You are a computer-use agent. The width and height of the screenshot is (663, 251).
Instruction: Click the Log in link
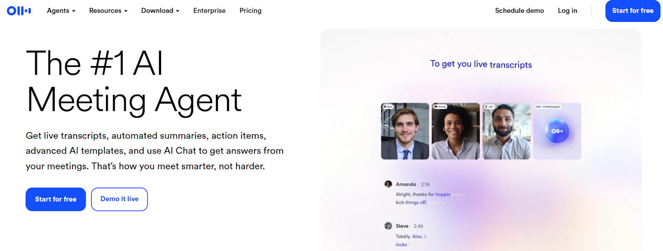[567, 11]
